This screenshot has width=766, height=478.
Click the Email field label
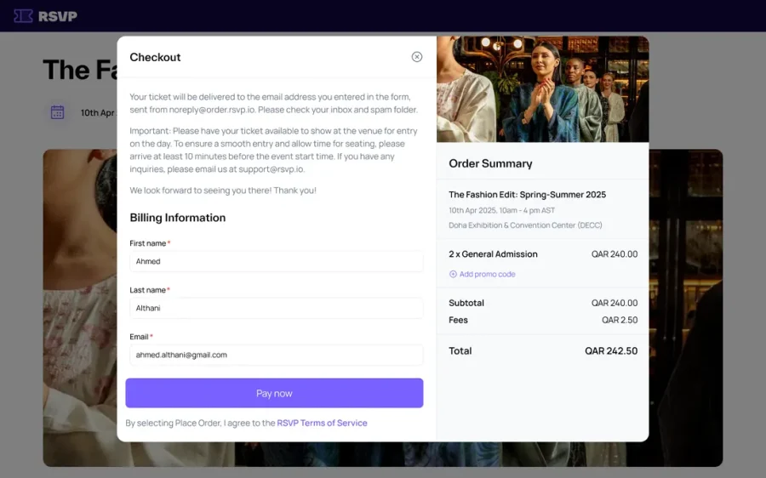tap(139, 337)
